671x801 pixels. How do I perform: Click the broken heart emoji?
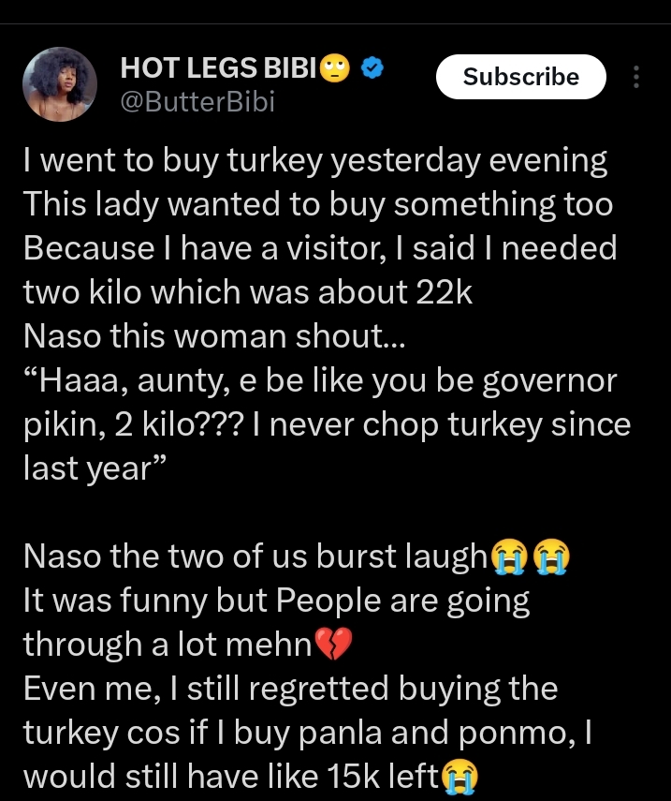tap(333, 644)
